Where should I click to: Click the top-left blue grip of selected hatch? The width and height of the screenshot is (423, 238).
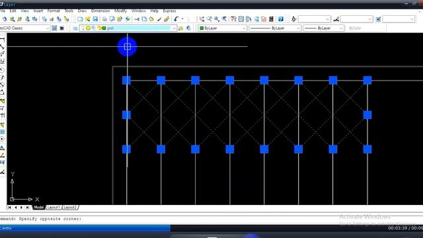[x=126, y=80]
